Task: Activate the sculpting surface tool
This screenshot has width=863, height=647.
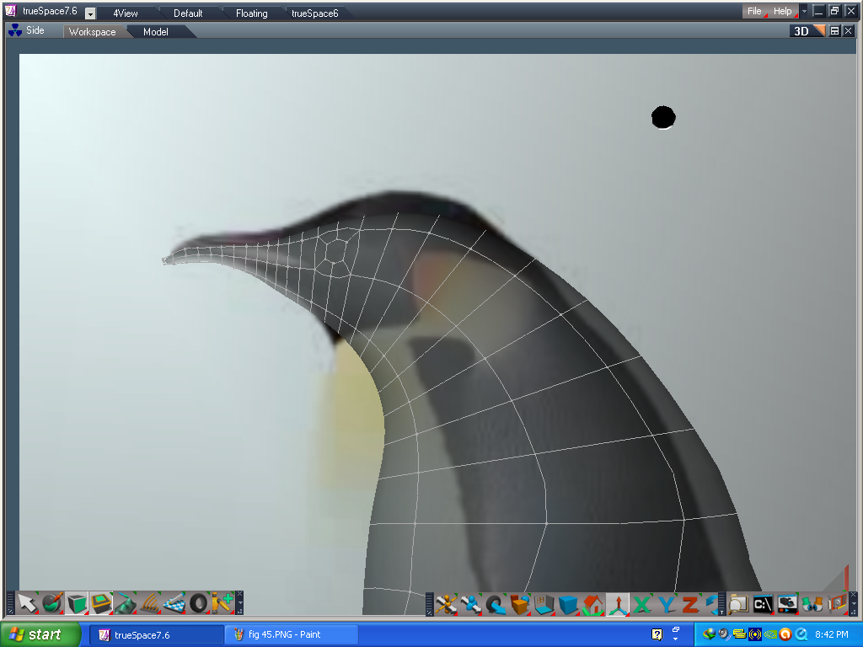Action: pyautogui.click(x=125, y=603)
